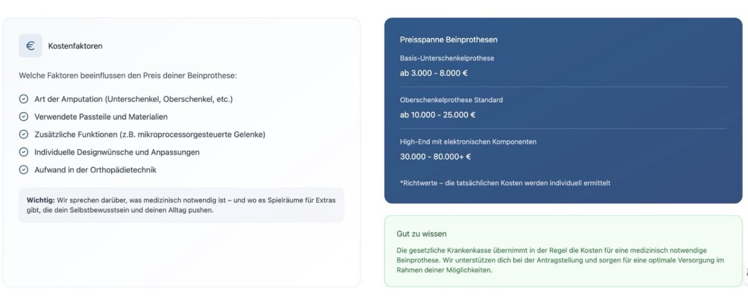The width and height of the screenshot is (748, 298).
Task: Click the Euro icon beside Kostenfaktoren
Action: pos(30,46)
